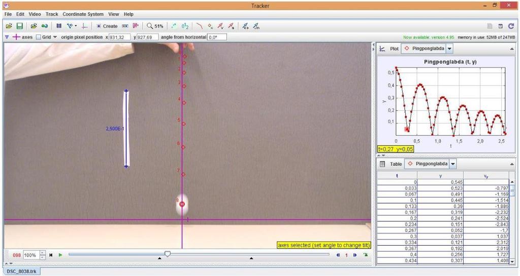520x276 pixels.
Task: Click the step forward button
Action: pos(355,255)
